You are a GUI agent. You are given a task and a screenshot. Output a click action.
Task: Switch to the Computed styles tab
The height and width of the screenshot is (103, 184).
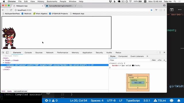click(123, 56)
